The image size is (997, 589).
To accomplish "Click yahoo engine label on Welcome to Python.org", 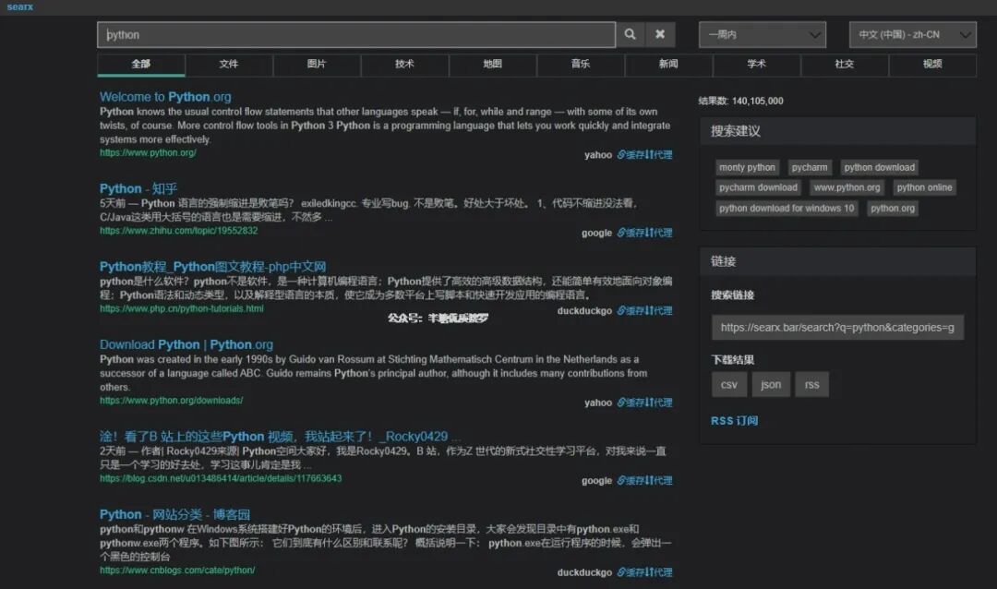I will (x=597, y=154).
